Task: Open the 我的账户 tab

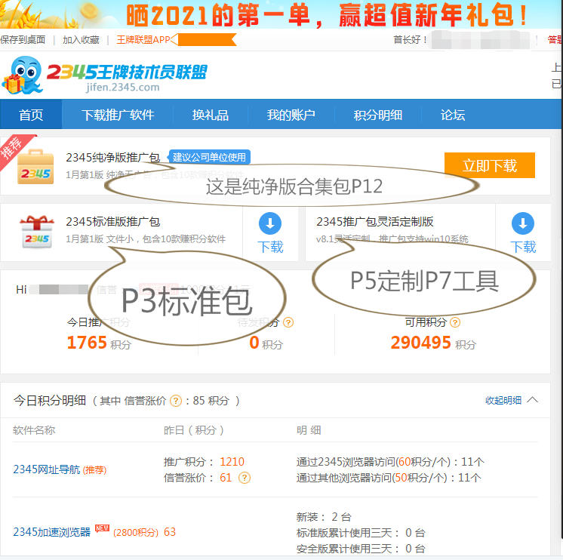Action: click(291, 115)
